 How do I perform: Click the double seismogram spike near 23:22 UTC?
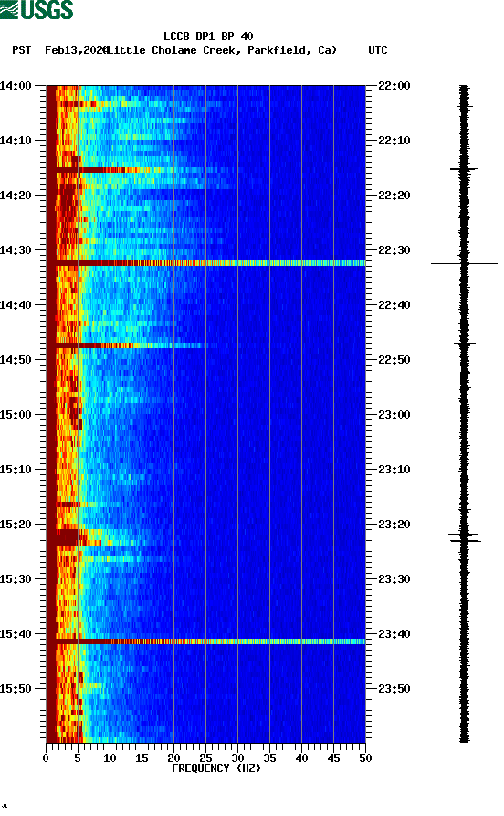[466, 537]
